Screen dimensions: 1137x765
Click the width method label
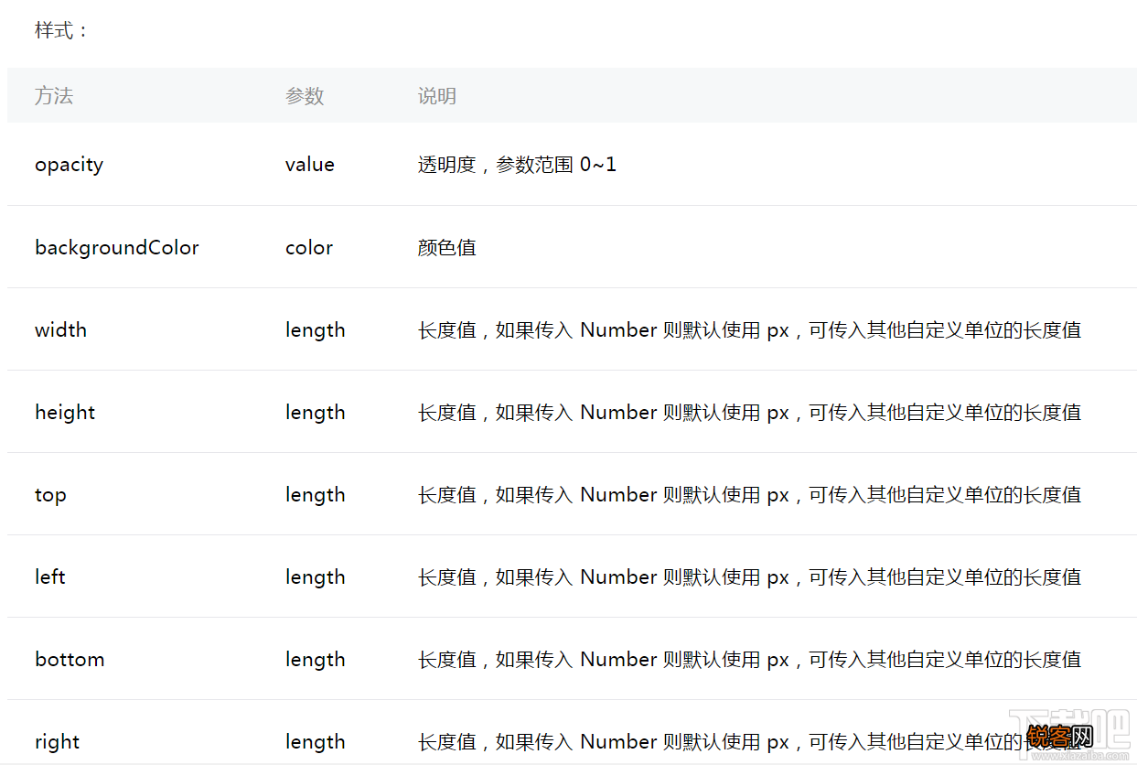coord(60,329)
